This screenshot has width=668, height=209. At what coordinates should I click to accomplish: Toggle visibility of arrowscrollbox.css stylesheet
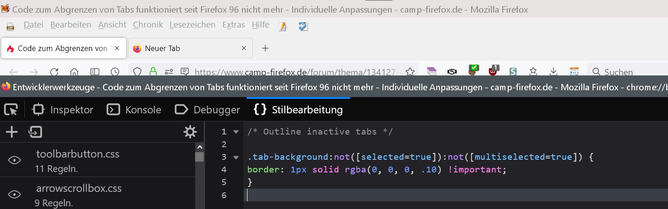(14, 195)
